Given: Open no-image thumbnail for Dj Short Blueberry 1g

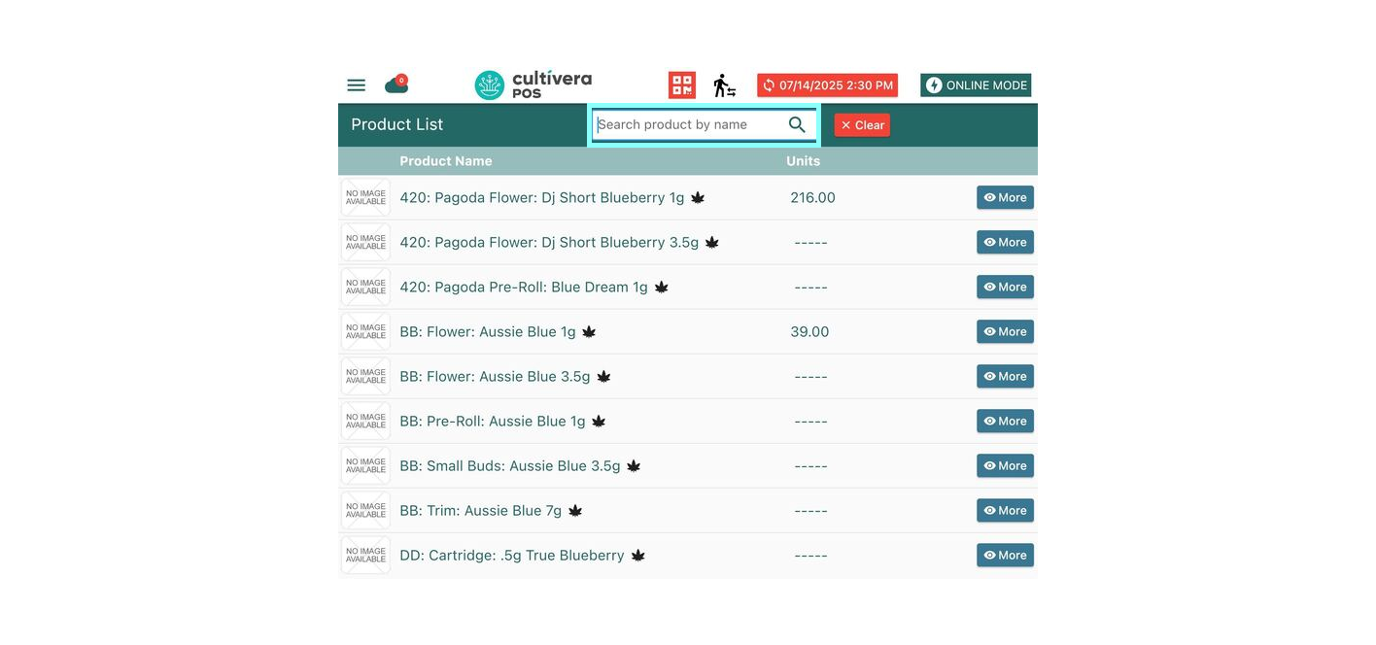Looking at the screenshot, I should pyautogui.click(x=365, y=197).
